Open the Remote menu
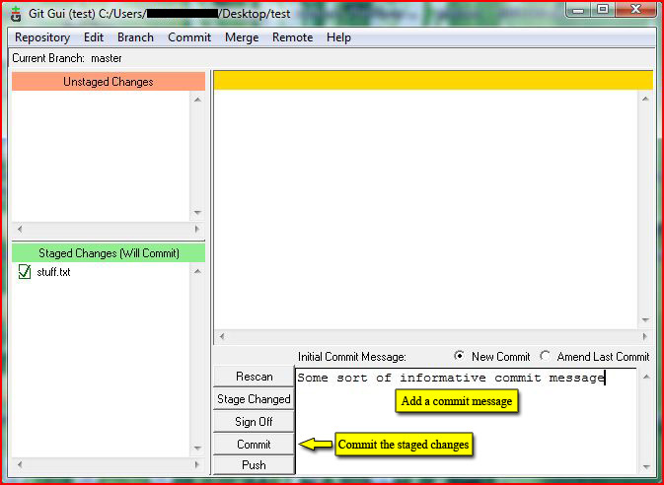 (293, 37)
